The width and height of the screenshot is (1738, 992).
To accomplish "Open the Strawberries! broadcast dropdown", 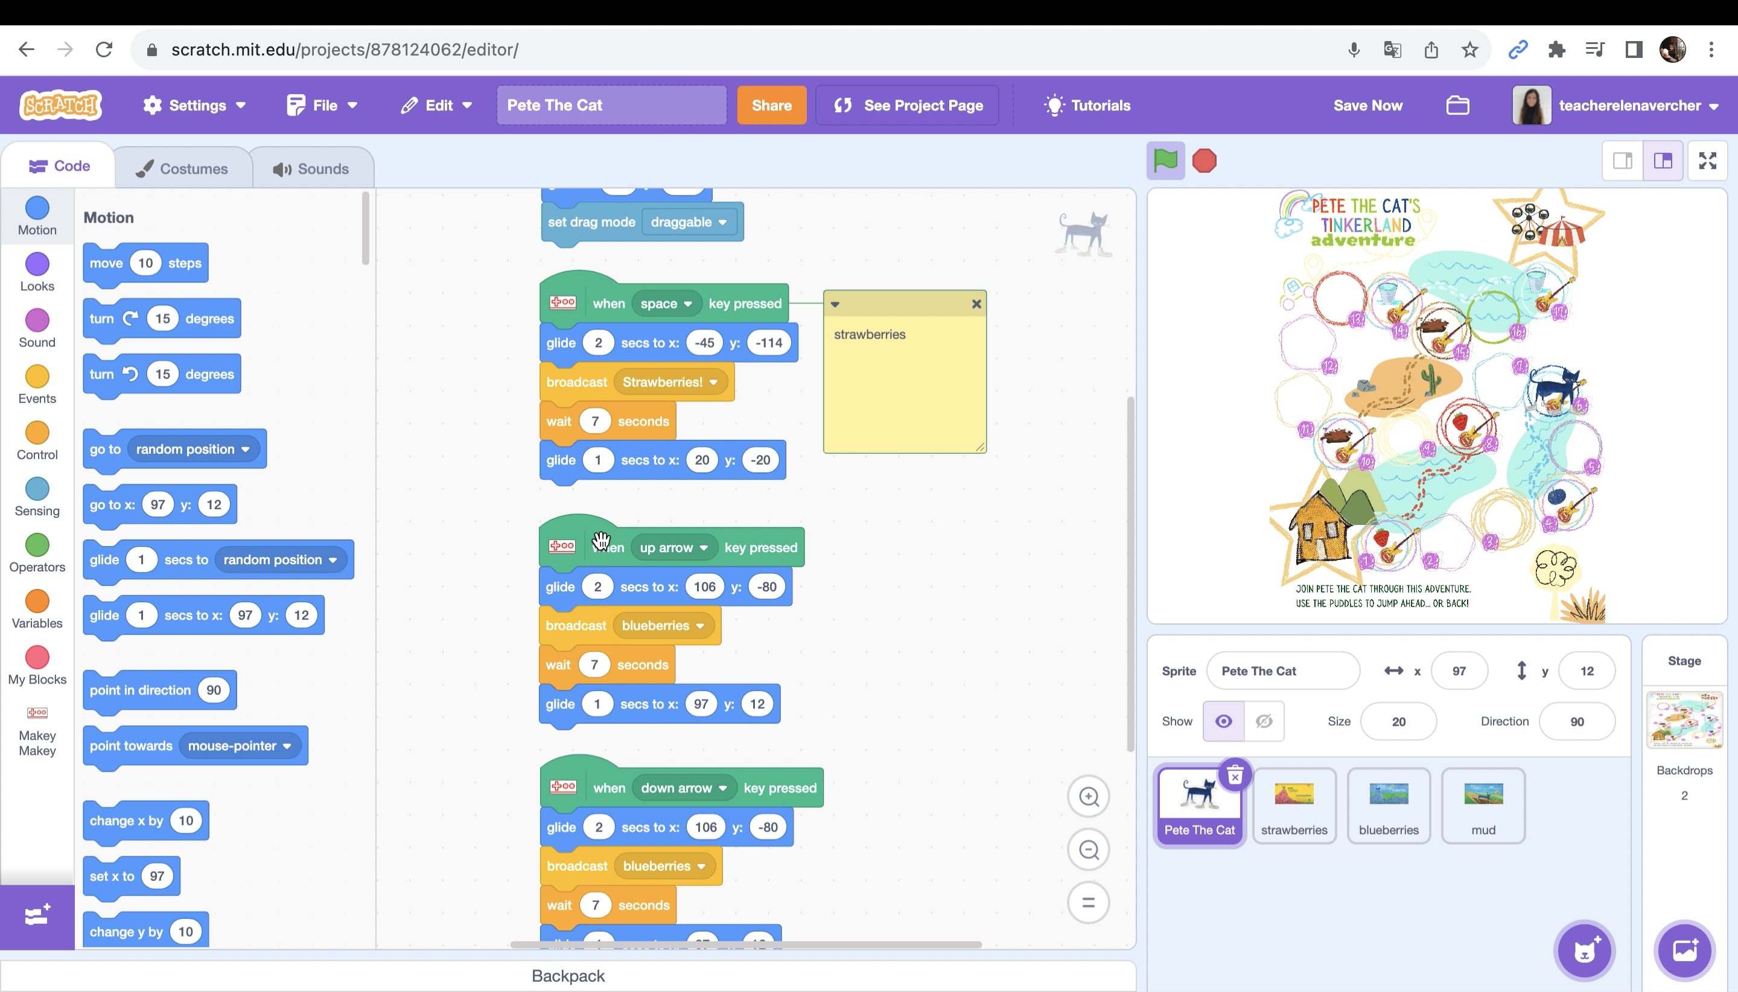I will pyautogui.click(x=670, y=382).
